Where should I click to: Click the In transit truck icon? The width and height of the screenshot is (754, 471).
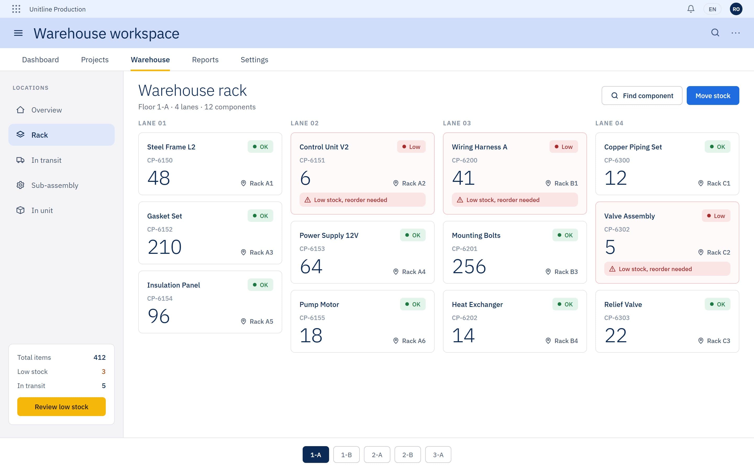(x=20, y=160)
